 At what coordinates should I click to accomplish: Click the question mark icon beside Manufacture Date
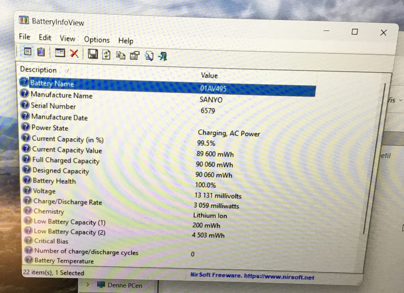click(x=25, y=116)
